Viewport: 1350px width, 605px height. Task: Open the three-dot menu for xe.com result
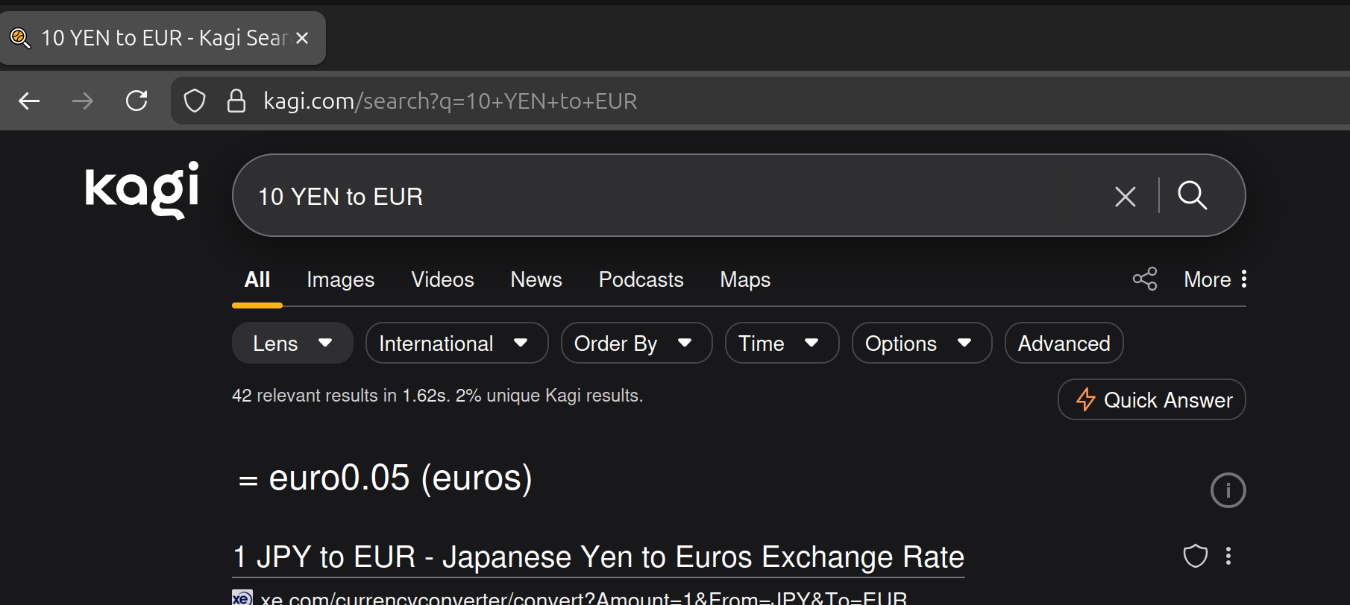click(x=1228, y=556)
